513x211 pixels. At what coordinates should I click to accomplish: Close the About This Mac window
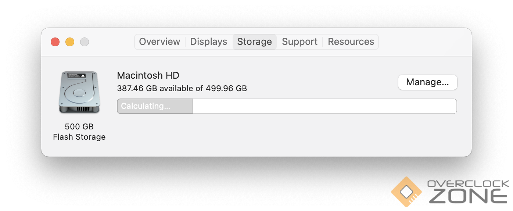(x=55, y=42)
